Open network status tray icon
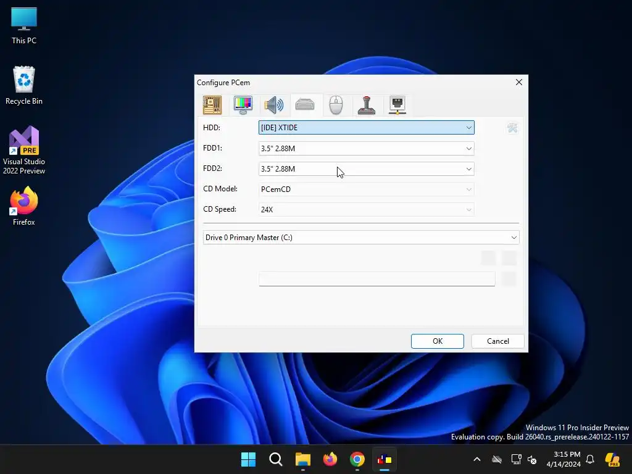 [x=516, y=459]
